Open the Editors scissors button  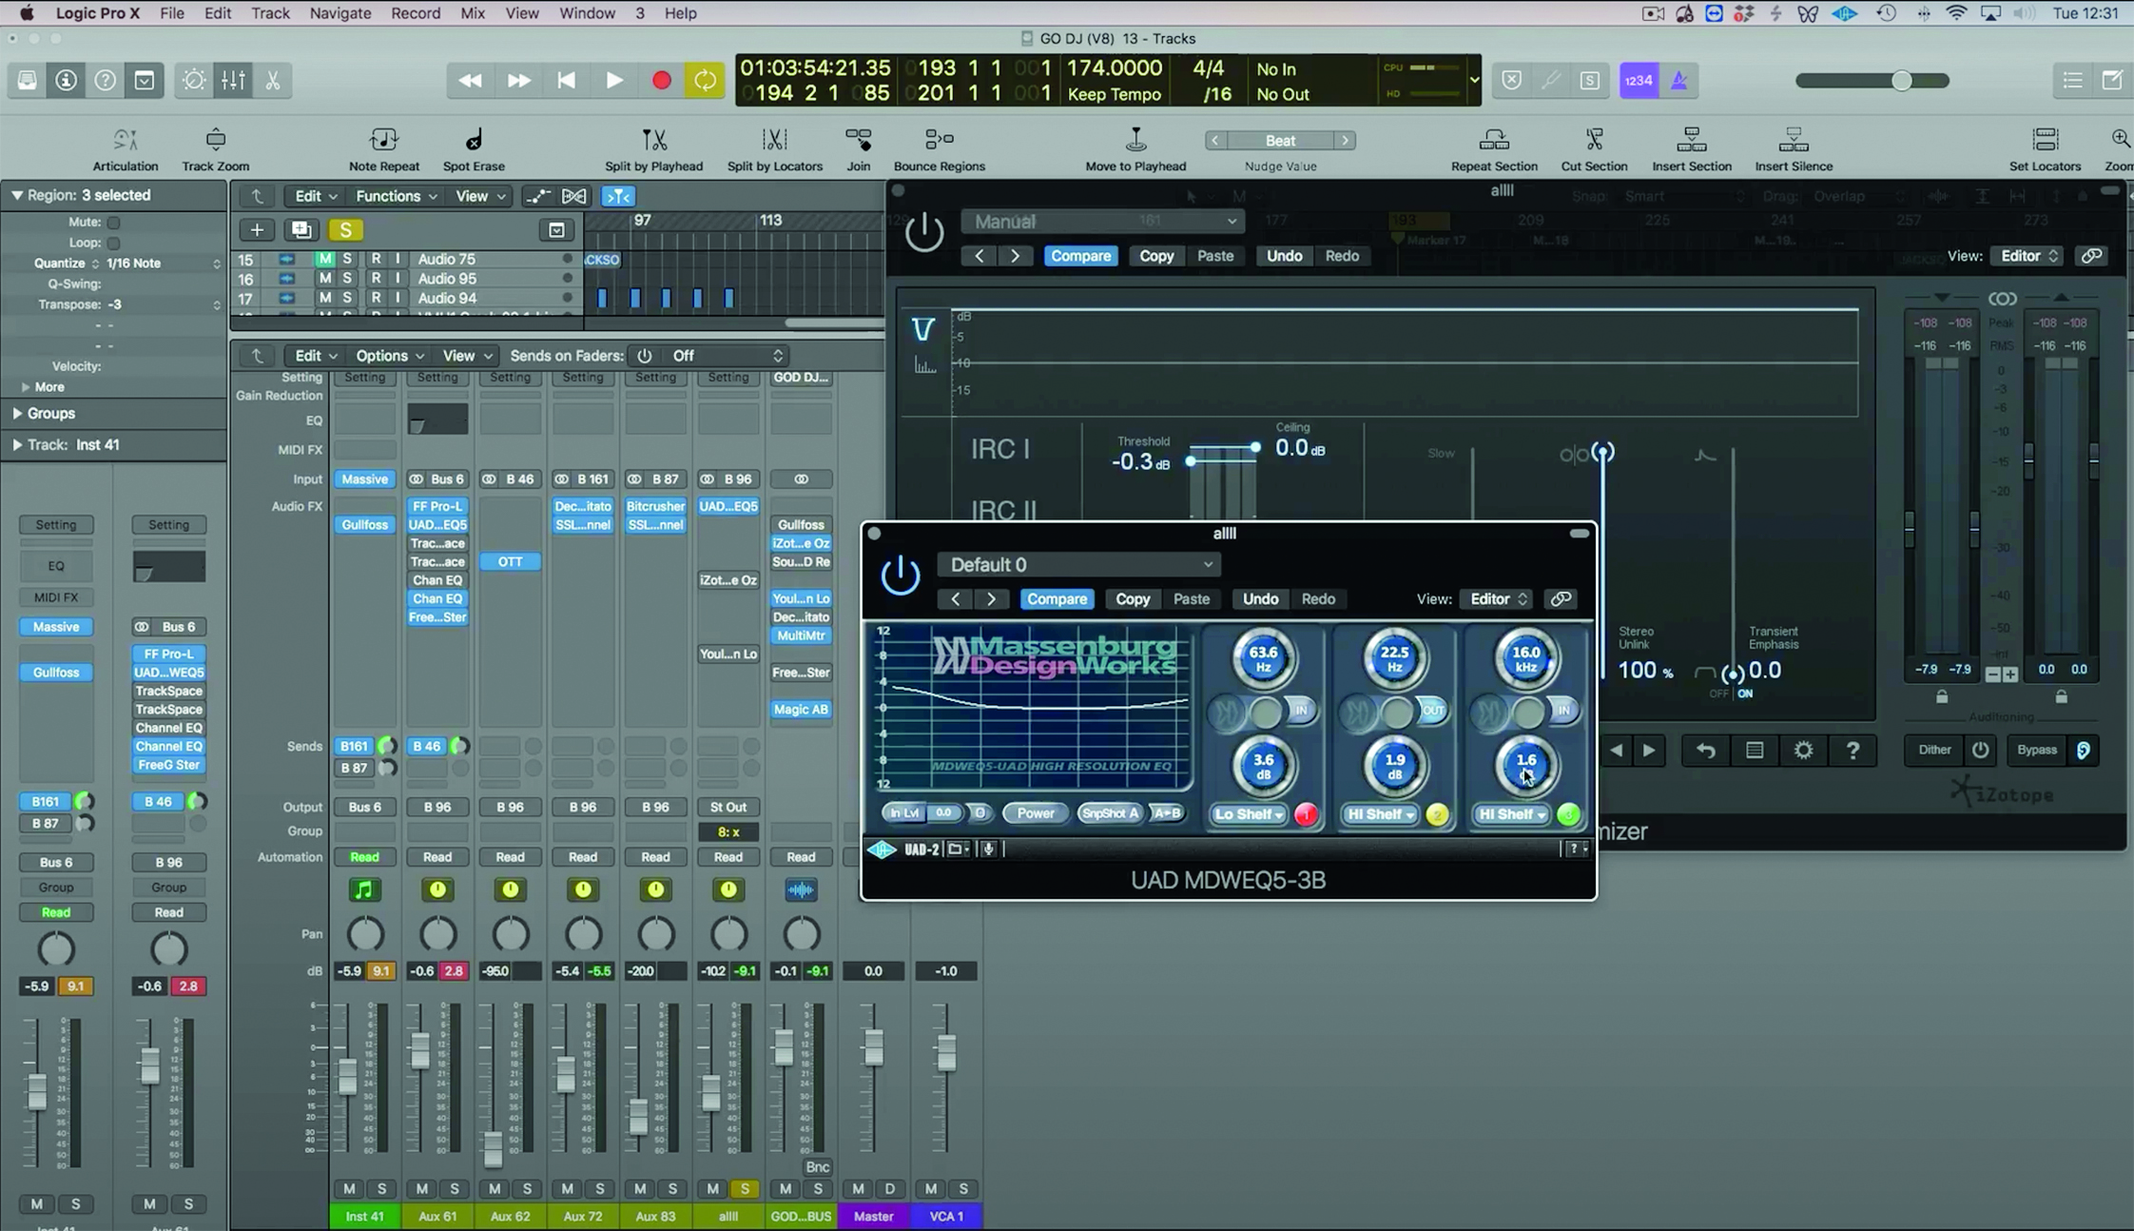tap(273, 81)
